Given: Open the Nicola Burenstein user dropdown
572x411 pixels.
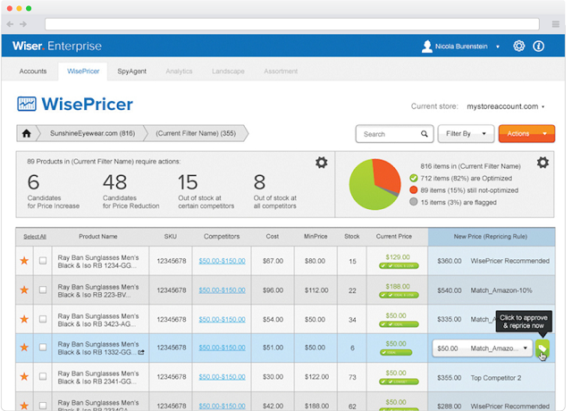Looking at the screenshot, I should click(498, 46).
